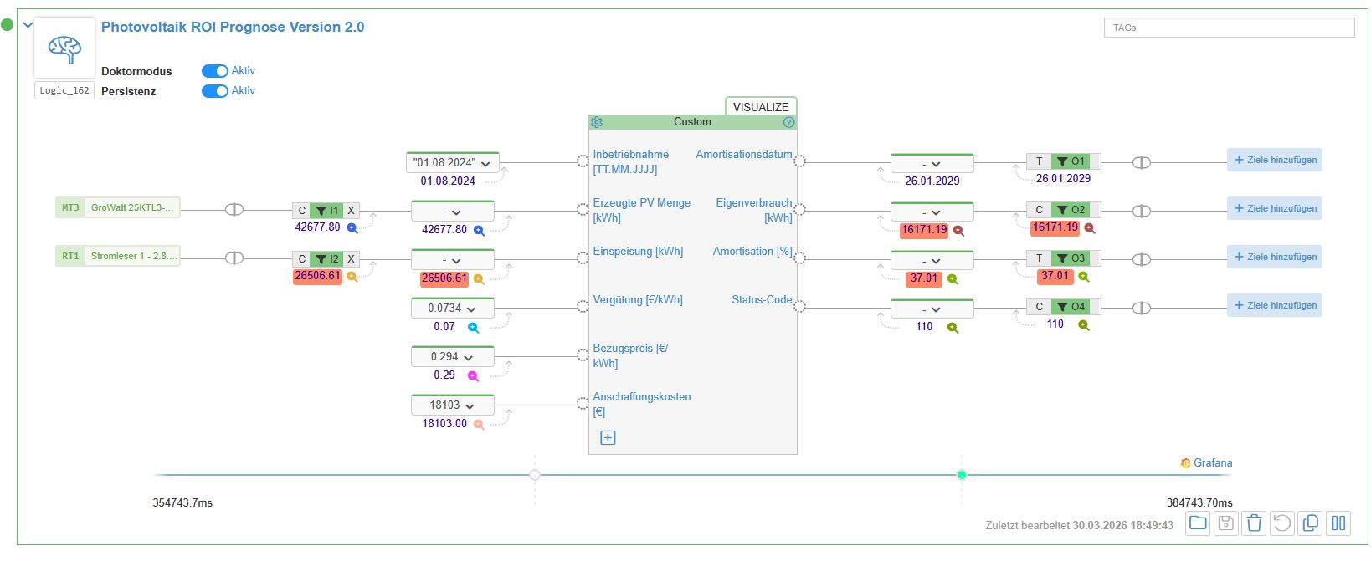This screenshot has width=1371, height=561.
Task: Click the undo revert icon
Action: point(1281,523)
